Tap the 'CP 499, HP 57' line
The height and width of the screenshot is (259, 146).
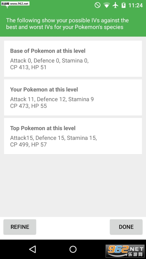29,144
